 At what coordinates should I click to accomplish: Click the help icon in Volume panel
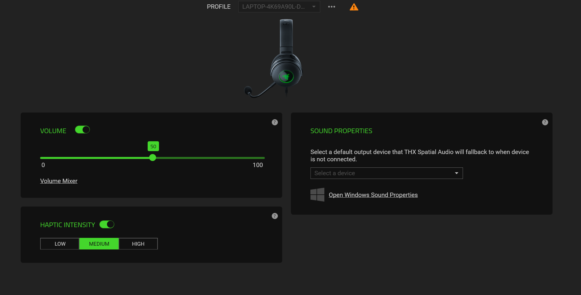point(275,122)
